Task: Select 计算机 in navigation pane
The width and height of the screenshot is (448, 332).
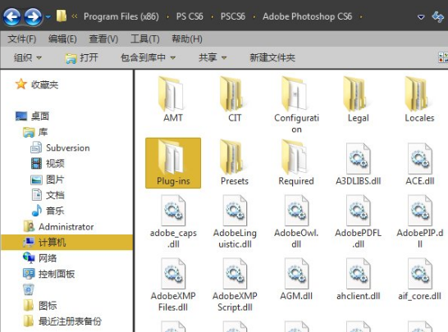Action: (x=67, y=243)
